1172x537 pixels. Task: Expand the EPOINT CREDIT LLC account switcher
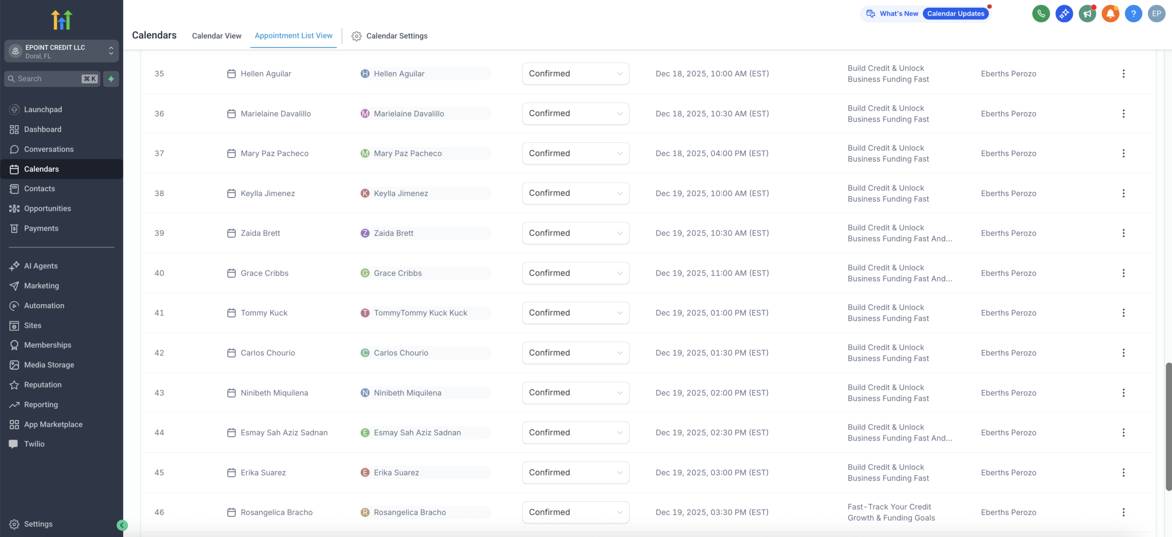click(x=61, y=51)
